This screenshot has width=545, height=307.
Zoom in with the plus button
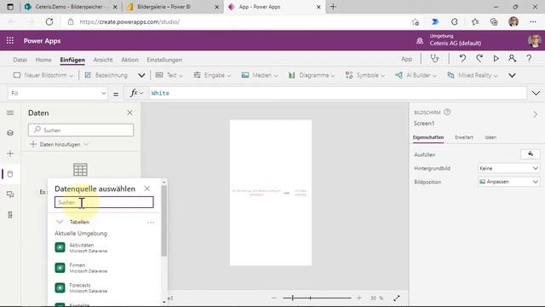(x=359, y=298)
